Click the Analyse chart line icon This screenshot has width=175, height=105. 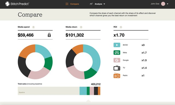(91, 4)
